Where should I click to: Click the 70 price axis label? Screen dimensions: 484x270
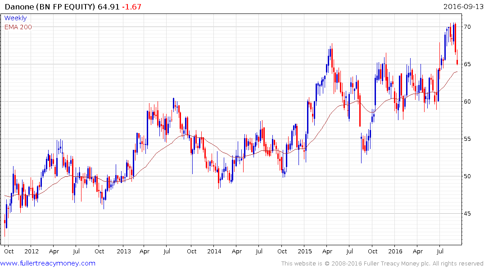(467, 27)
